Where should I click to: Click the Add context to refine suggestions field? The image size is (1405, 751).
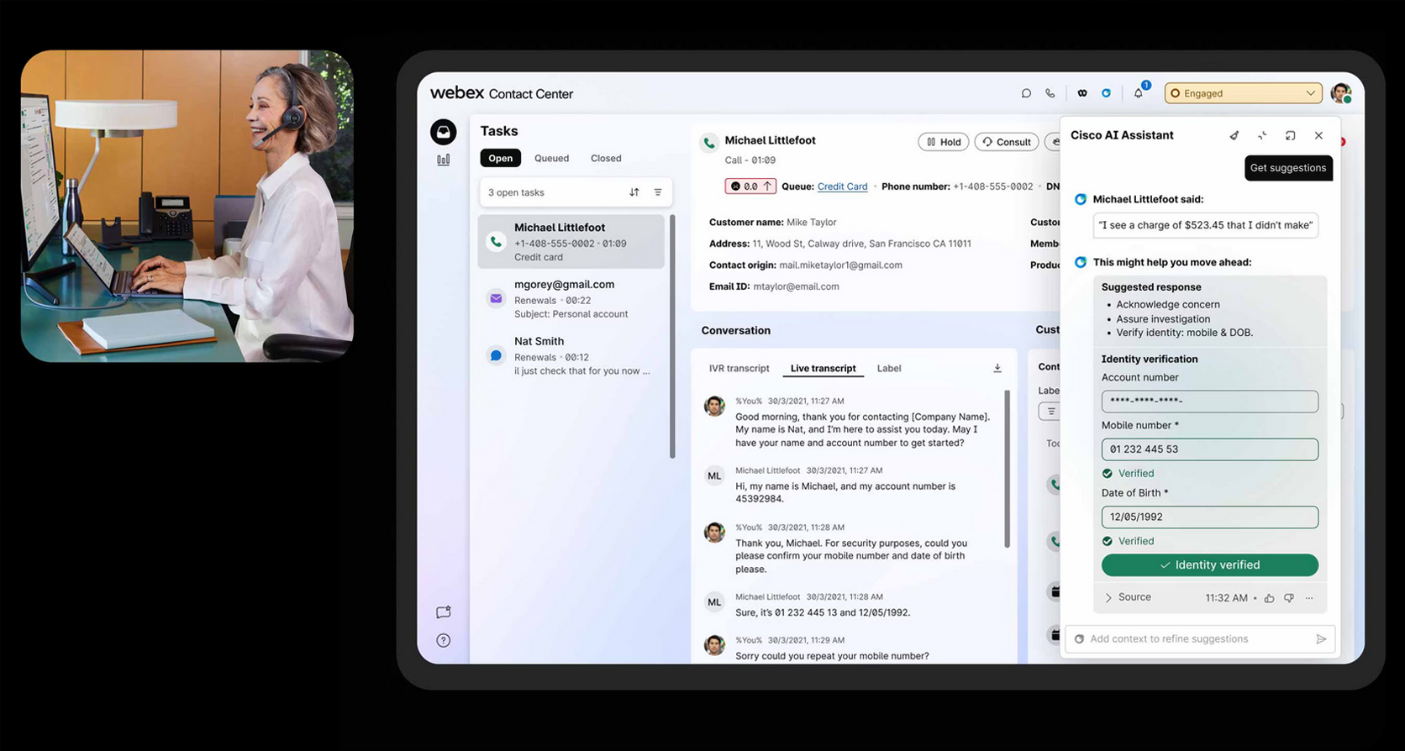point(1193,639)
